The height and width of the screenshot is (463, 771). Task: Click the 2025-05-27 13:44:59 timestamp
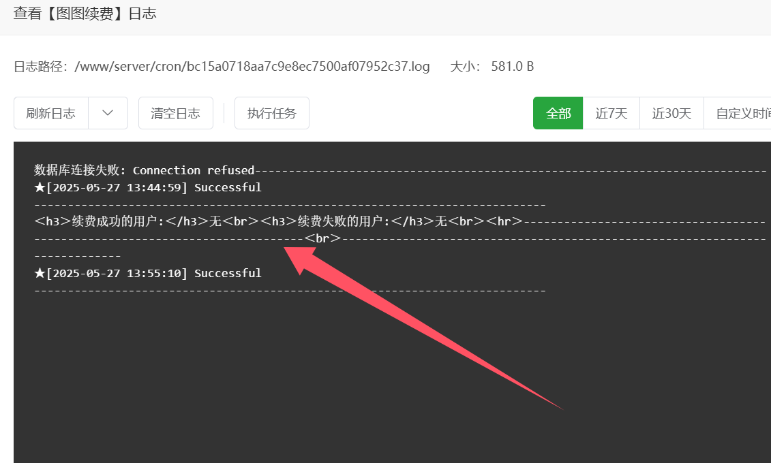(117, 187)
